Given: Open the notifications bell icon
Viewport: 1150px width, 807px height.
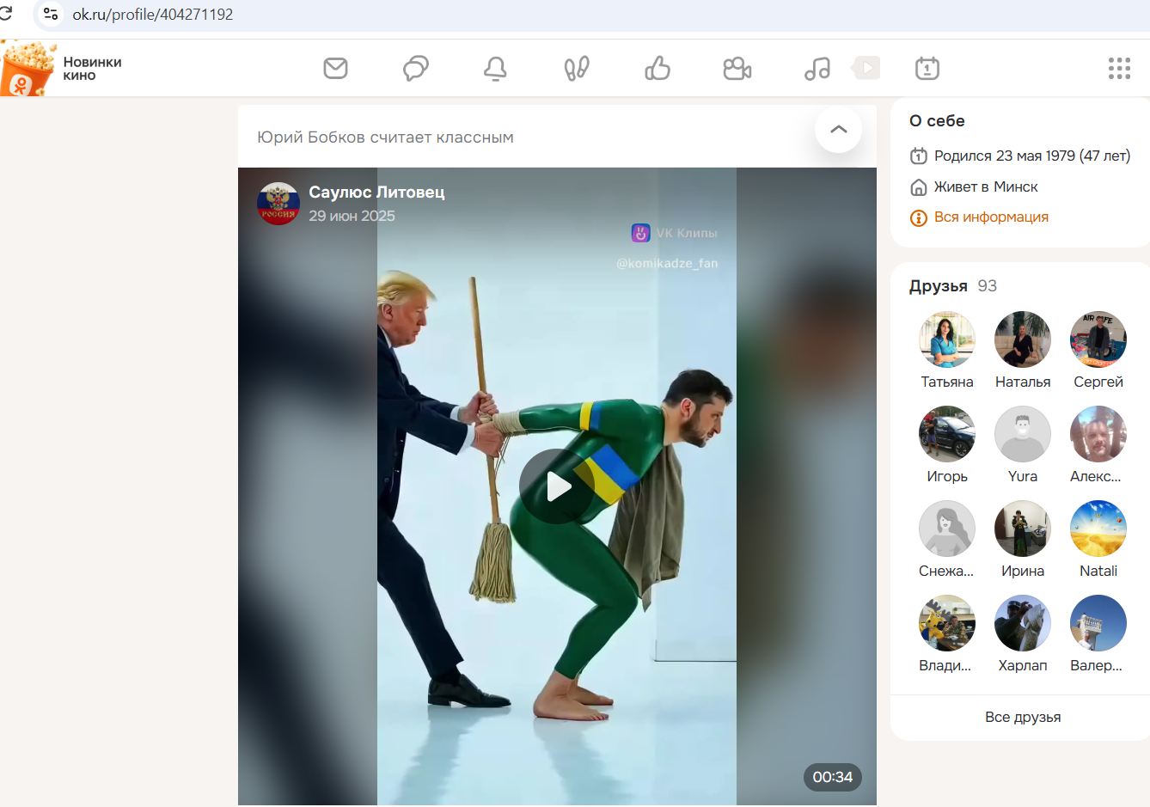Looking at the screenshot, I should (495, 68).
